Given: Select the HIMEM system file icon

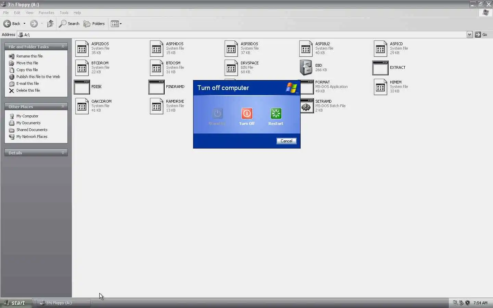Looking at the screenshot, I should [381, 87].
